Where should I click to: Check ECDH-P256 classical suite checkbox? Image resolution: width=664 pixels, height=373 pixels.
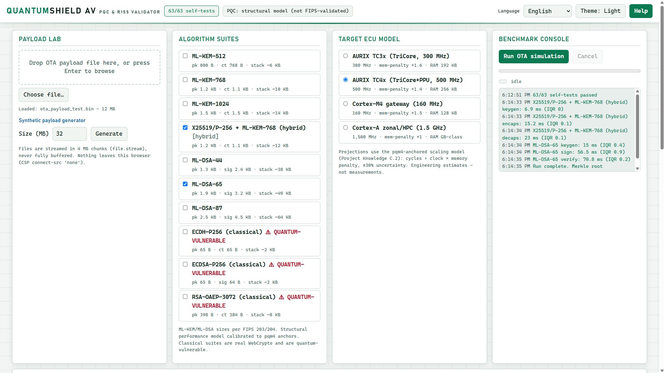pyautogui.click(x=185, y=231)
